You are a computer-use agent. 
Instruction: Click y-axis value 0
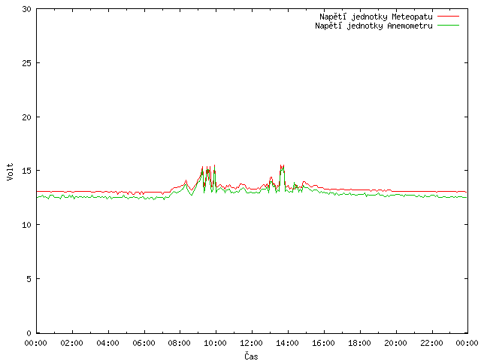(29, 332)
